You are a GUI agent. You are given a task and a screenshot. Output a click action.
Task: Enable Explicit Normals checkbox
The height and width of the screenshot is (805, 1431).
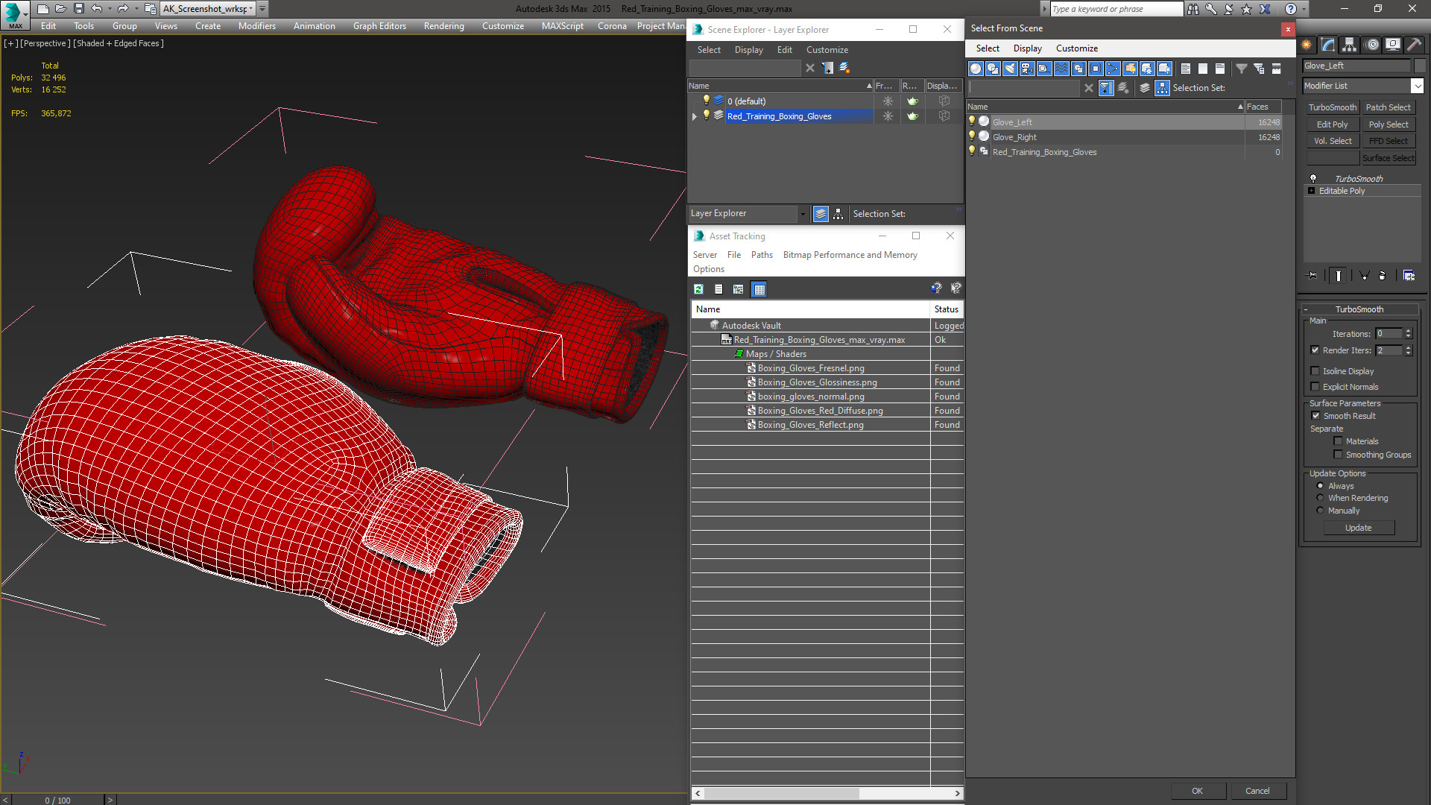pos(1315,387)
